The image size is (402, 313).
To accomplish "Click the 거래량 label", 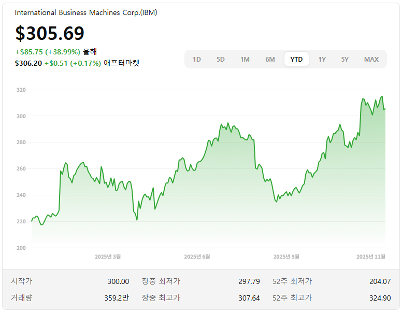I will coord(22,297).
